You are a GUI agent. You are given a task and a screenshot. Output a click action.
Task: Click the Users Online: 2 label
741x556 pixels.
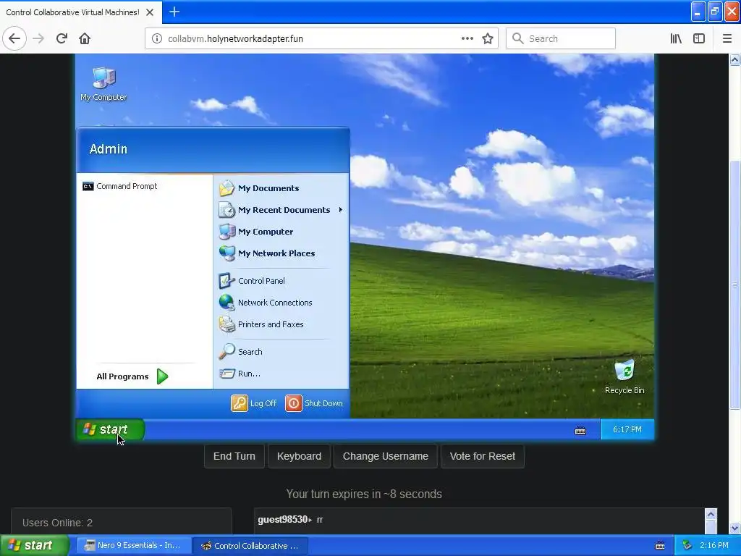[x=58, y=523]
